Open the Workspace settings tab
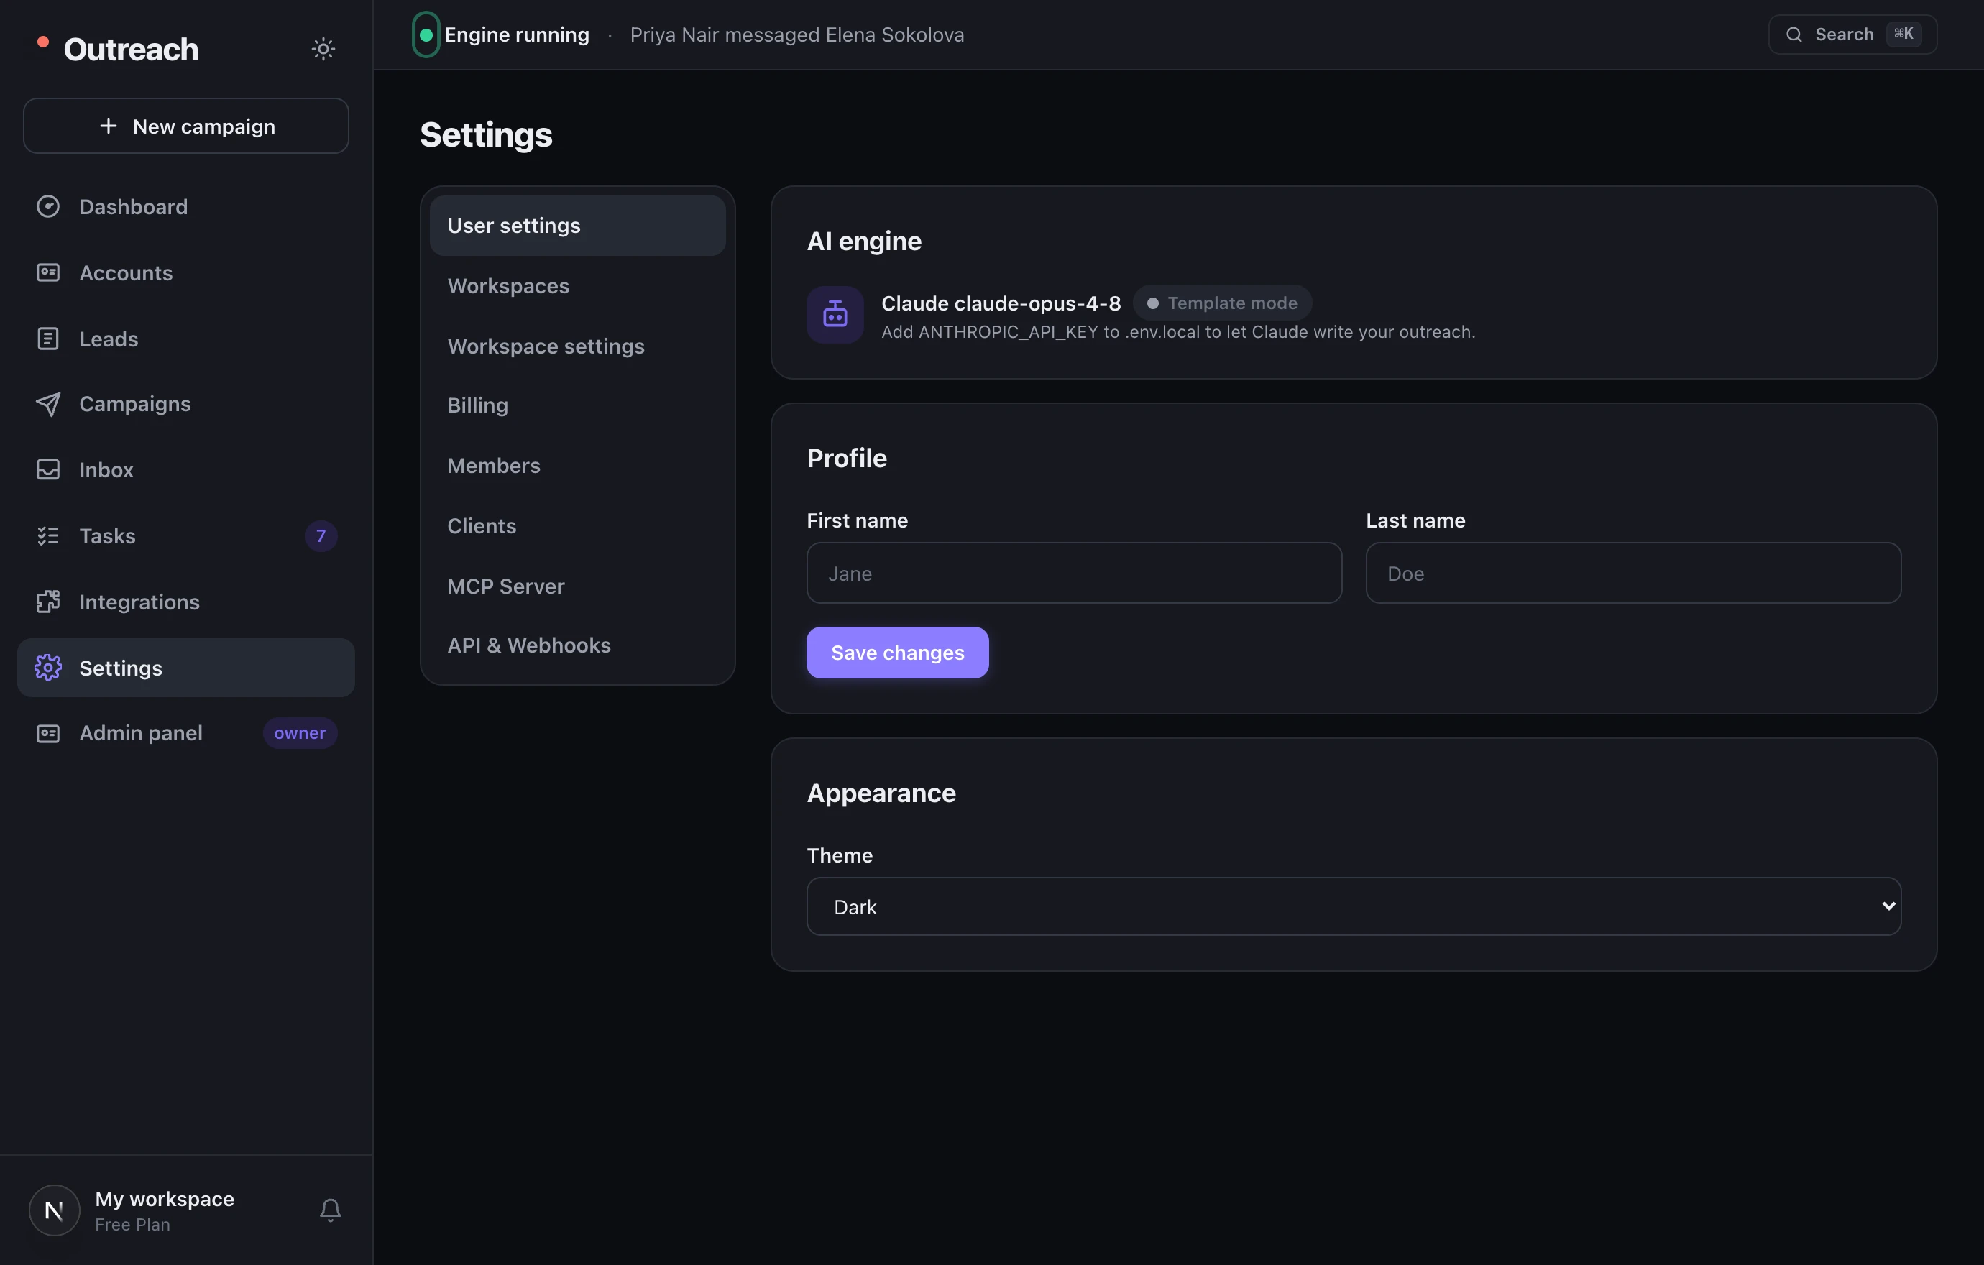This screenshot has width=1984, height=1265. (577, 346)
